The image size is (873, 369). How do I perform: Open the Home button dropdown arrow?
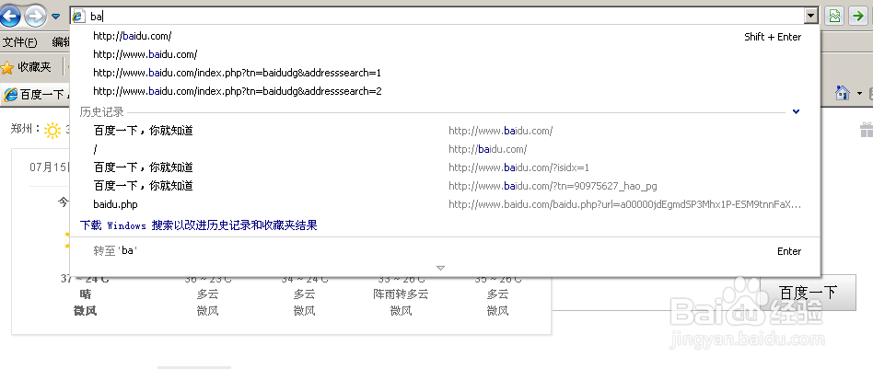(859, 93)
